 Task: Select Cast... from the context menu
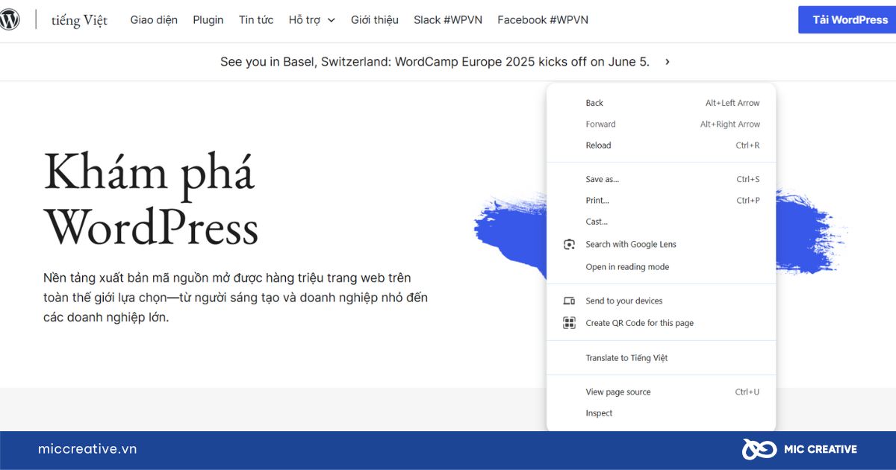pyautogui.click(x=662, y=222)
